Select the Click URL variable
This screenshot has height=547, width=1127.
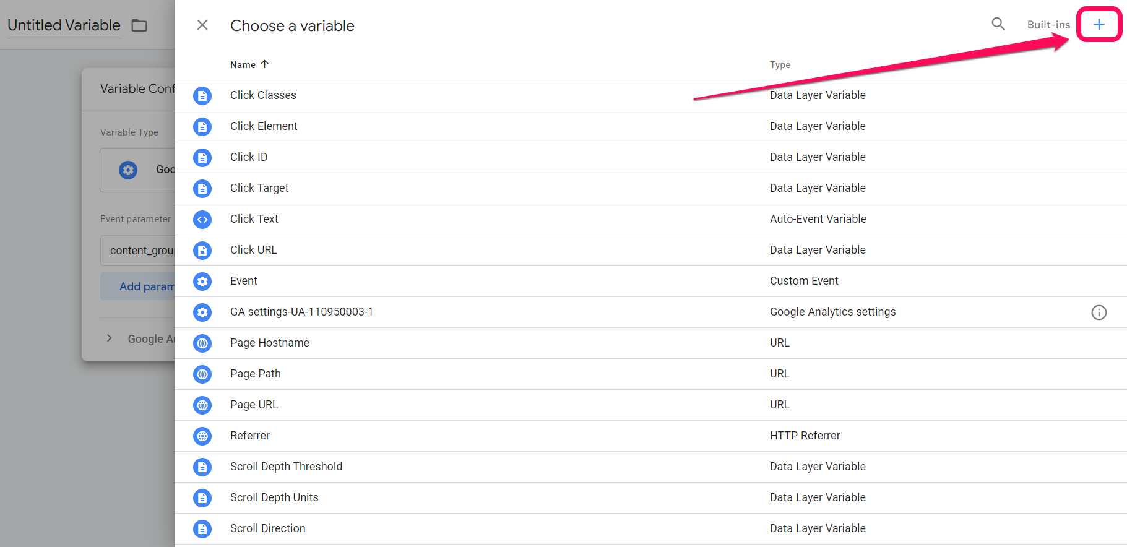click(x=254, y=250)
